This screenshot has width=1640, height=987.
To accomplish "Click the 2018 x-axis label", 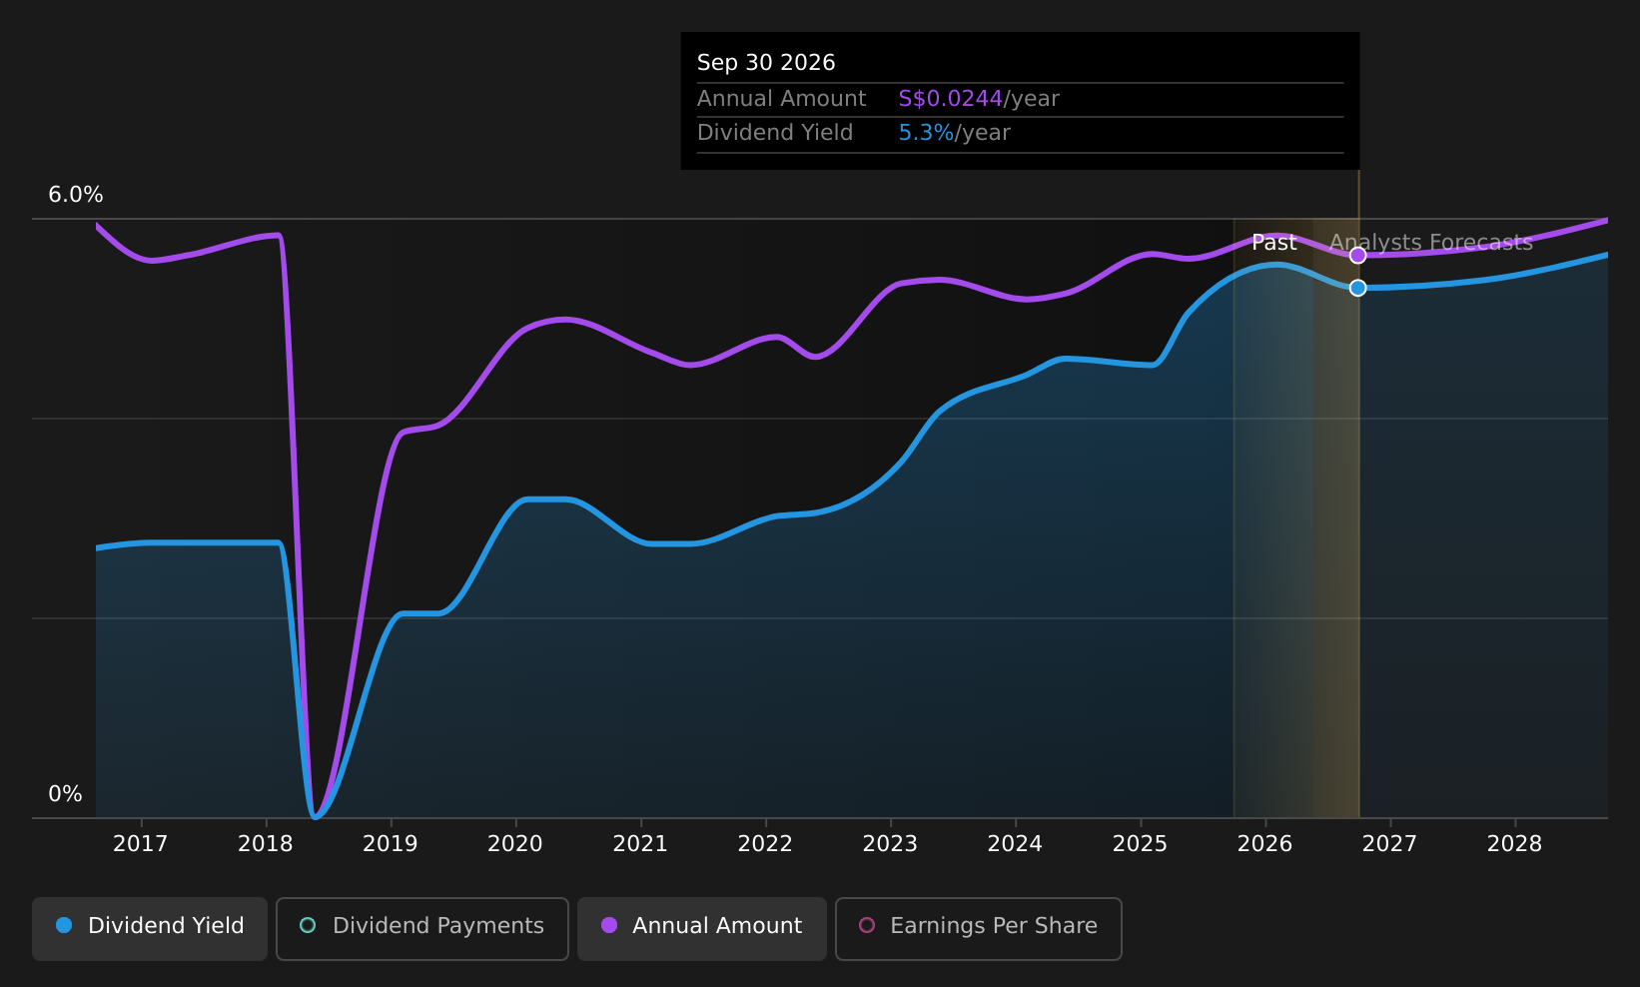I will pyautogui.click(x=266, y=844).
